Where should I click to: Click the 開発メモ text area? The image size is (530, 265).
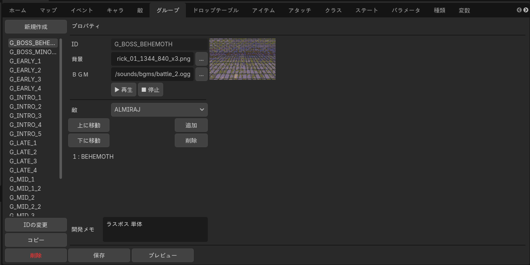[x=155, y=229]
